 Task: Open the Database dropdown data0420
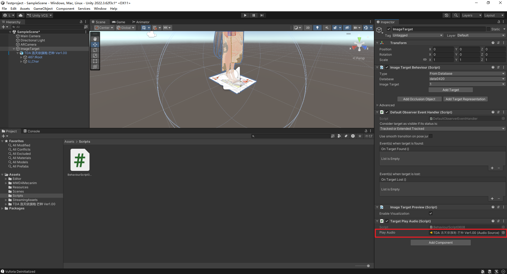467,79
